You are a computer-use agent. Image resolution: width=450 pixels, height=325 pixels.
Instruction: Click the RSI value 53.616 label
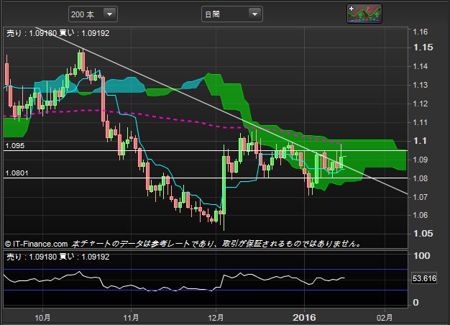coord(424,278)
